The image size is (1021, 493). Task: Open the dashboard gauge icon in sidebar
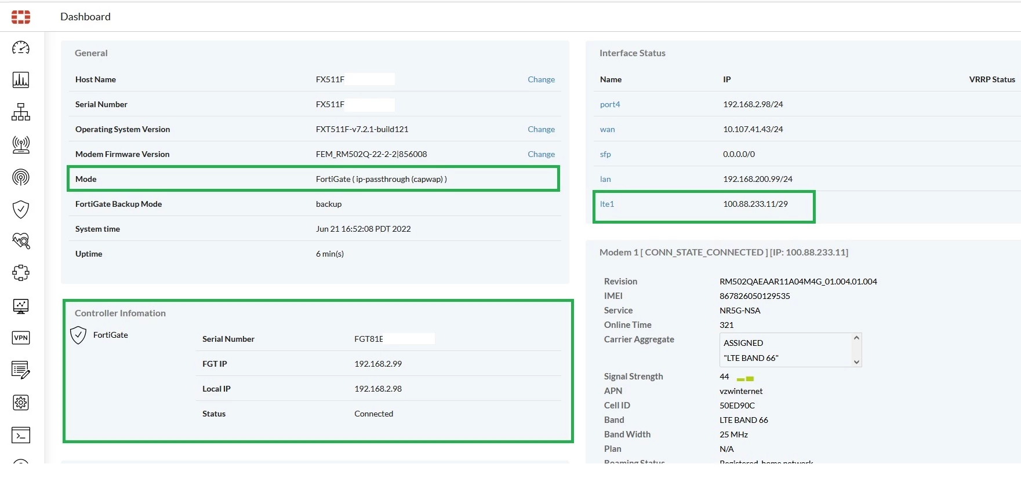[21, 48]
